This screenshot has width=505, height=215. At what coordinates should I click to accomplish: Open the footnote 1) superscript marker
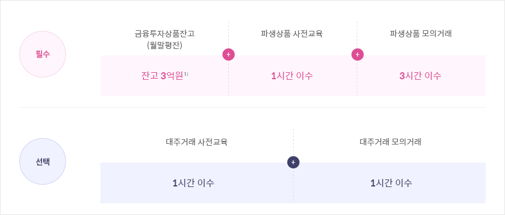(x=186, y=73)
